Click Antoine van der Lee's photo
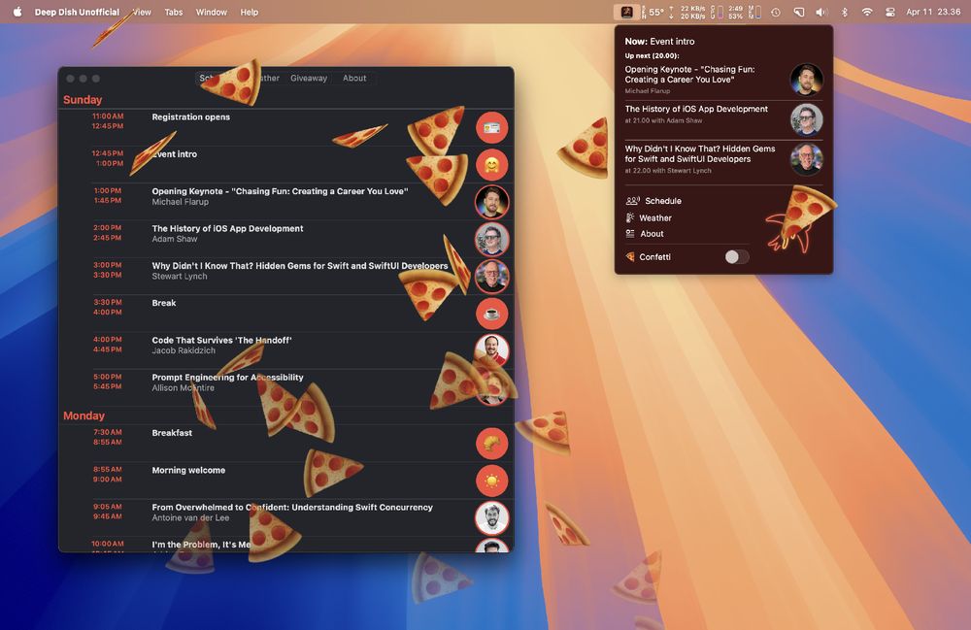Screen dimensions: 971x630 point(491,518)
